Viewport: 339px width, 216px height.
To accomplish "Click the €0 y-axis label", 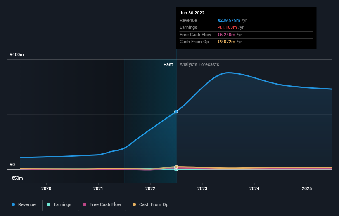I will coord(12,164).
